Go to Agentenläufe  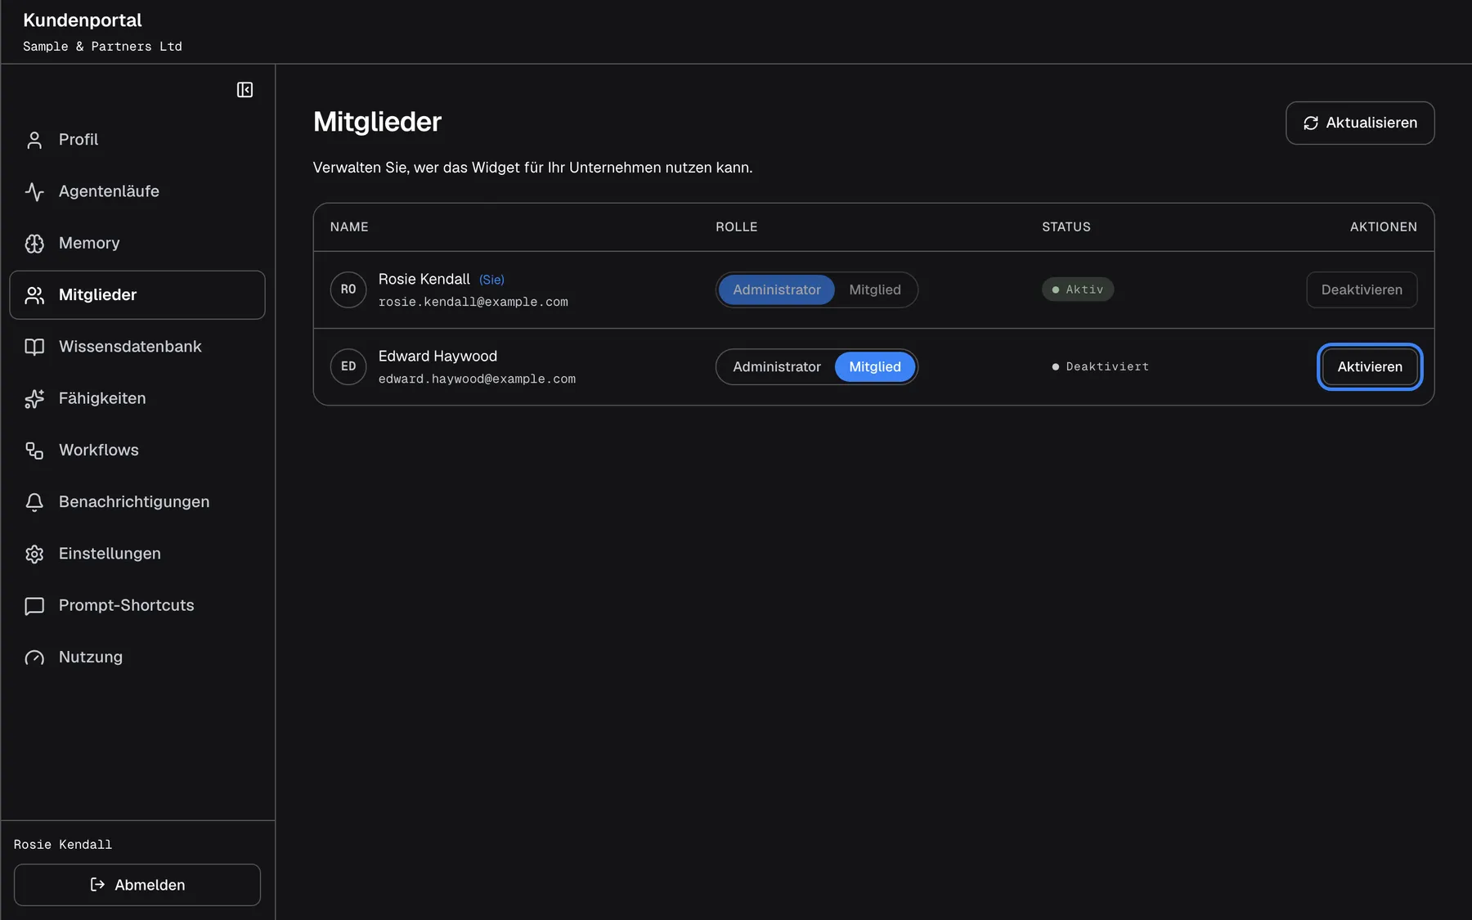(137, 191)
